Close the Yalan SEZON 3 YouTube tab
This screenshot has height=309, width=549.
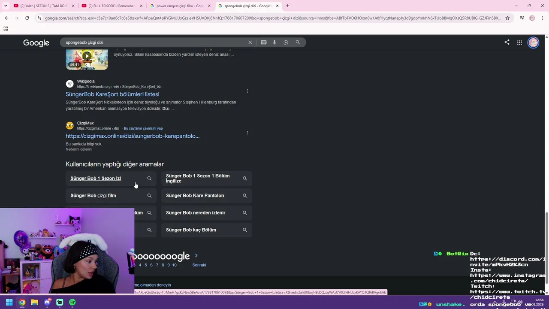coord(73,6)
